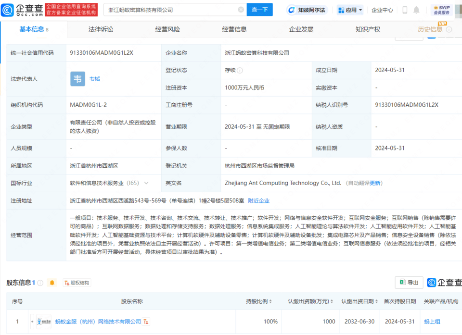
Task: Switch to the 经营信息 tab
Action: pos(234,29)
